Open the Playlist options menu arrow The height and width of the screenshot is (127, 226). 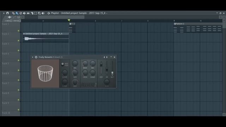tap(4, 13)
